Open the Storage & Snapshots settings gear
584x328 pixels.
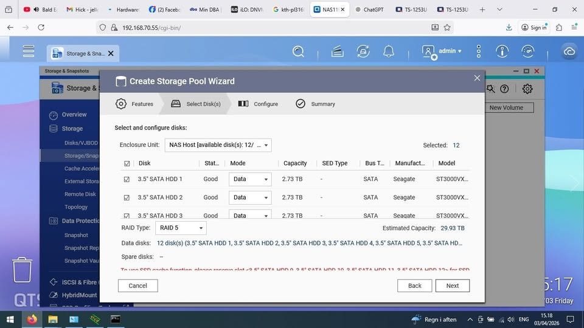click(x=527, y=89)
